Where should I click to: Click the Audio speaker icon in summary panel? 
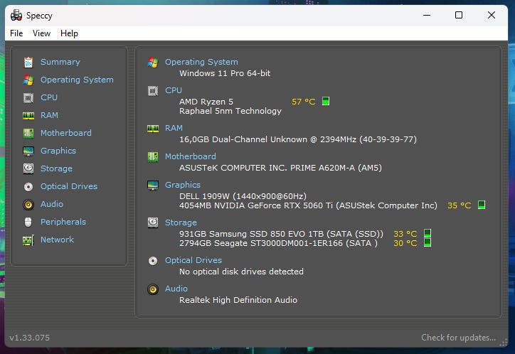(x=153, y=289)
